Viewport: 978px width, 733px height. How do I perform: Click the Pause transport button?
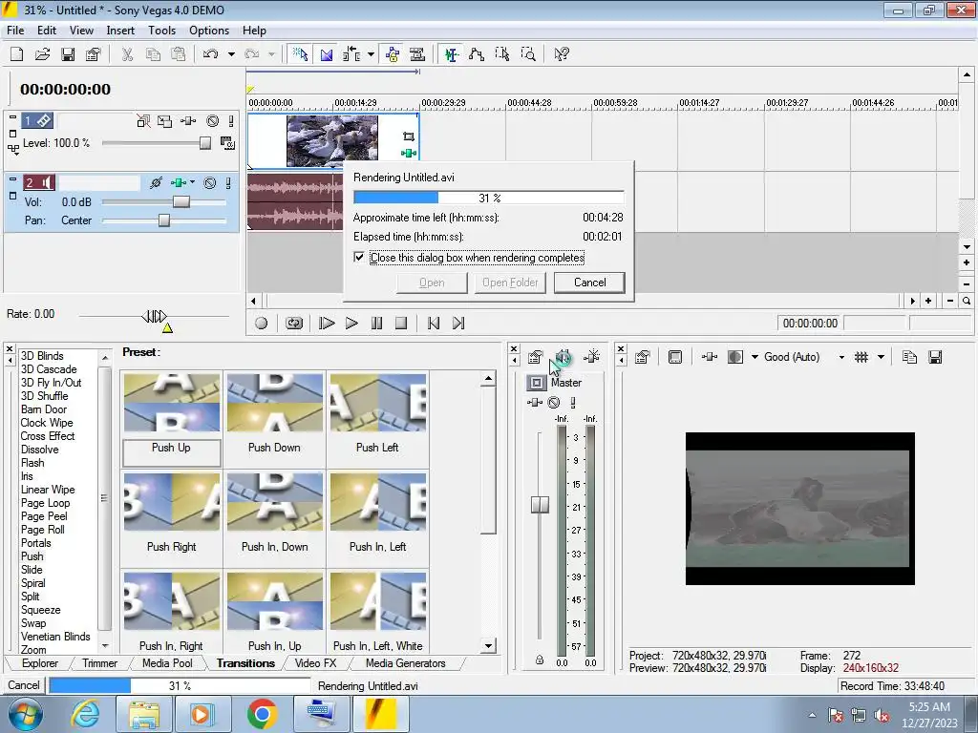(x=376, y=323)
